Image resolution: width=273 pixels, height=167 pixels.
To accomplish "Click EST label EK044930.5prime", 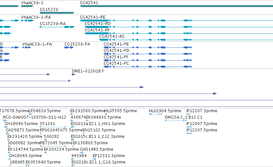I will pos(103,117).
